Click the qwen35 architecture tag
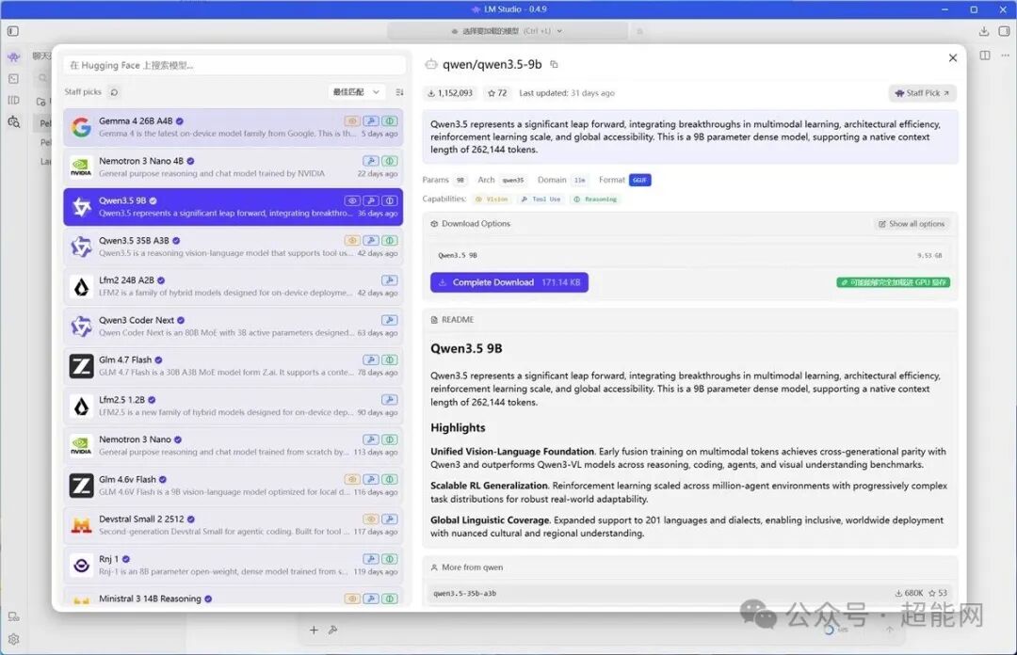The height and width of the screenshot is (655, 1017). 512,181
